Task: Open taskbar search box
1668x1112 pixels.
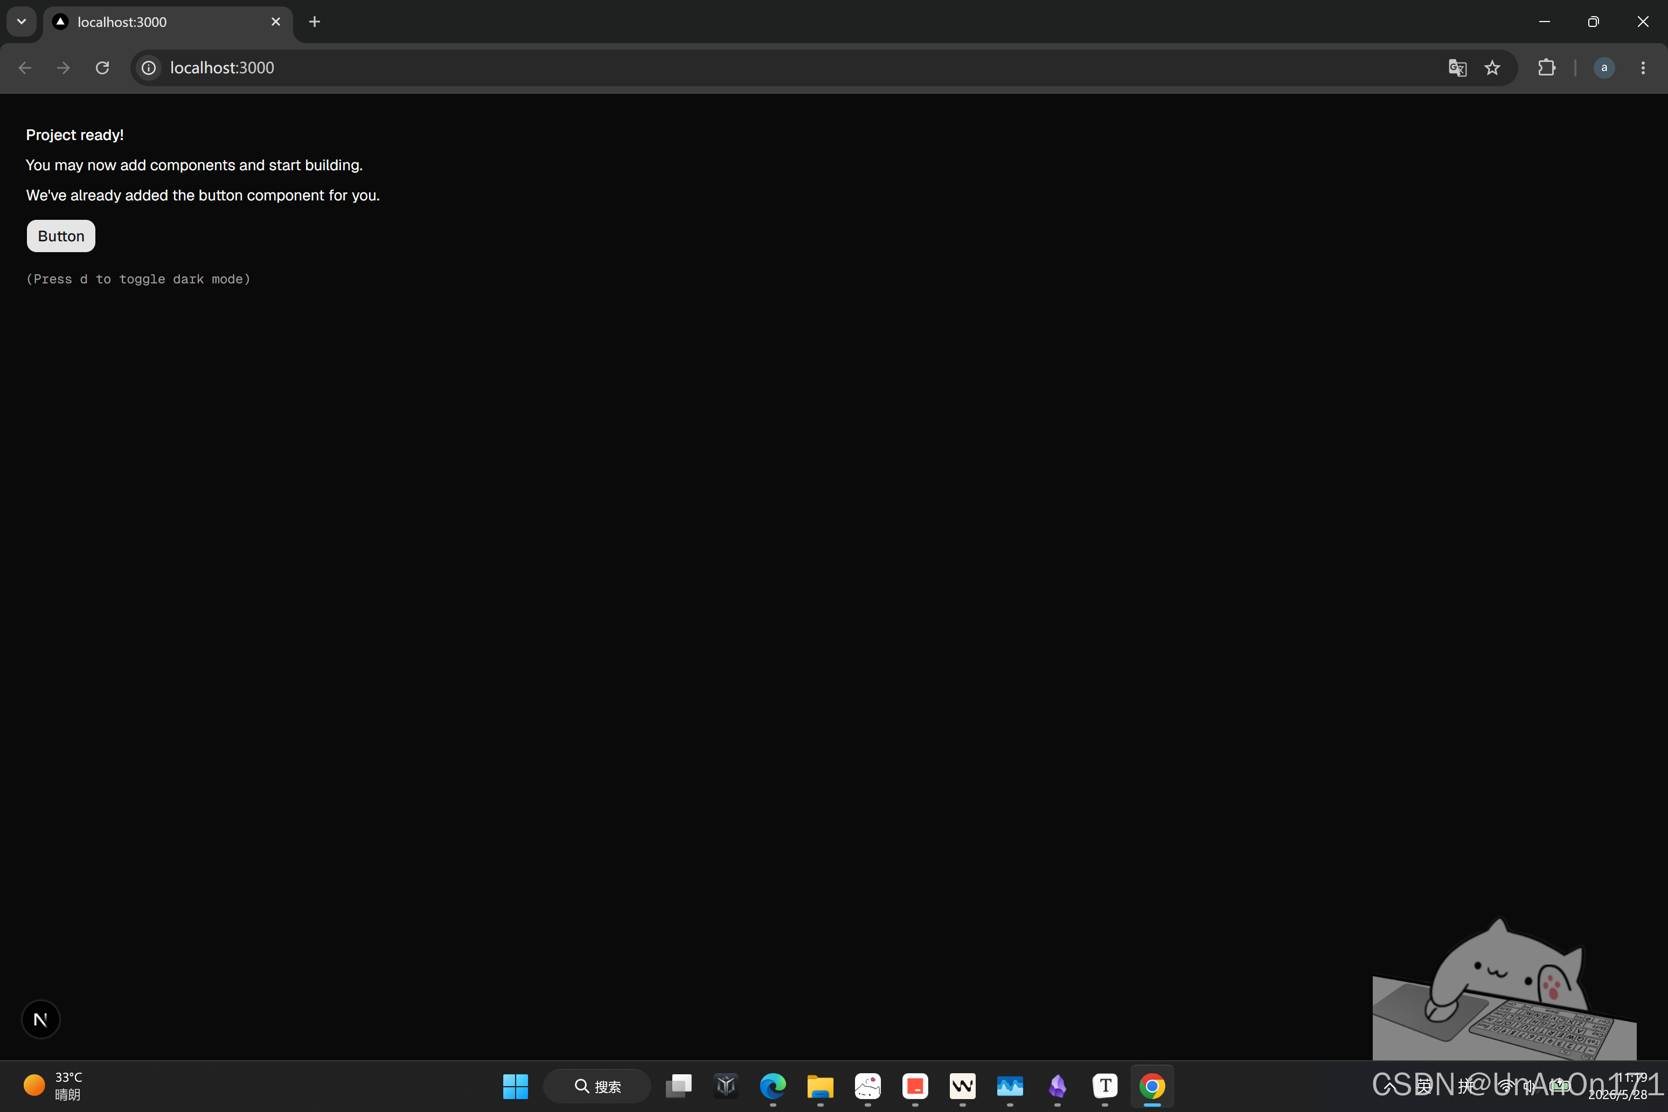Action: tap(597, 1086)
